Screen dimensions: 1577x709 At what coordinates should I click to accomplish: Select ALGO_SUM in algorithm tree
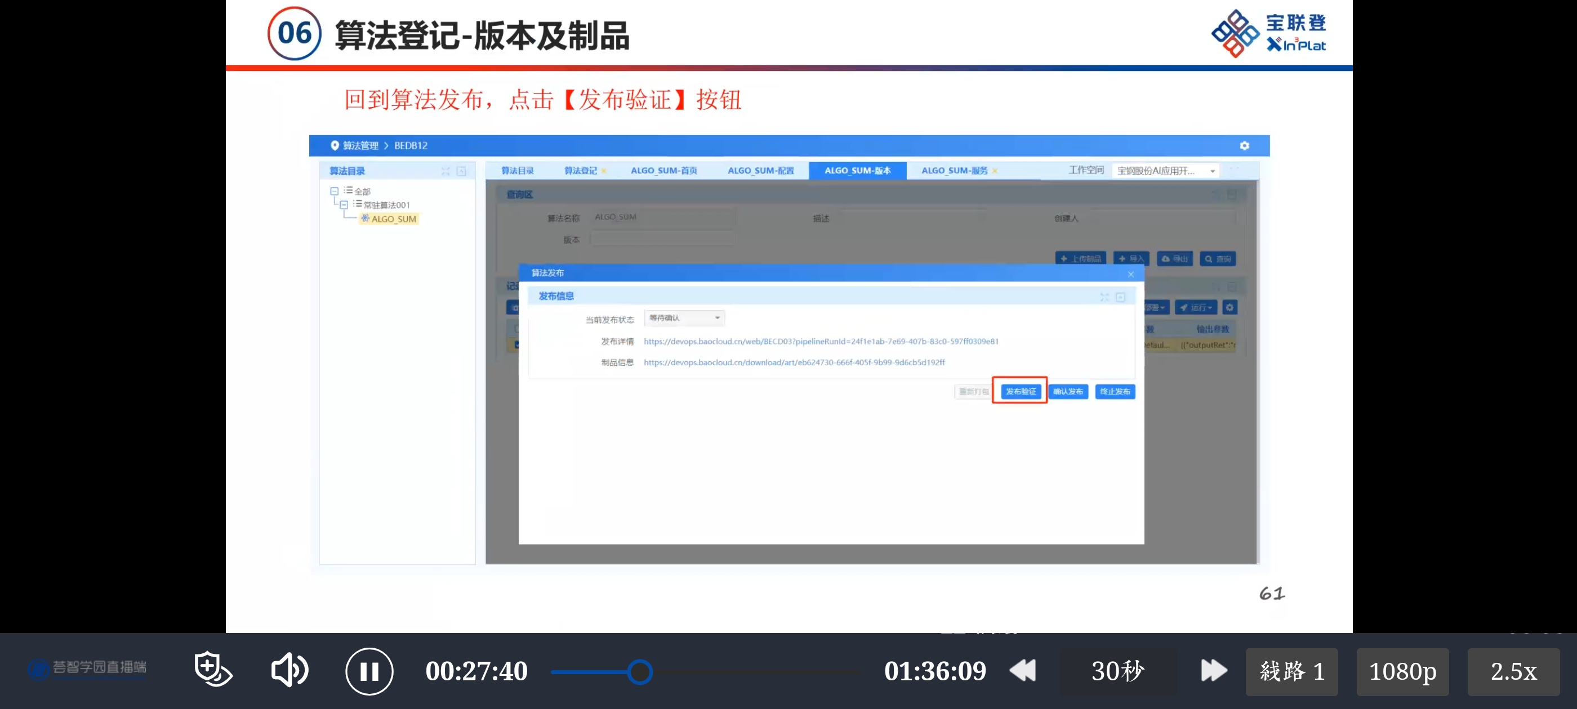[x=393, y=219]
